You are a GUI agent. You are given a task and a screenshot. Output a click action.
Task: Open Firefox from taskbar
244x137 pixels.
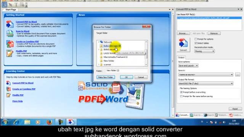(x=49, y=122)
